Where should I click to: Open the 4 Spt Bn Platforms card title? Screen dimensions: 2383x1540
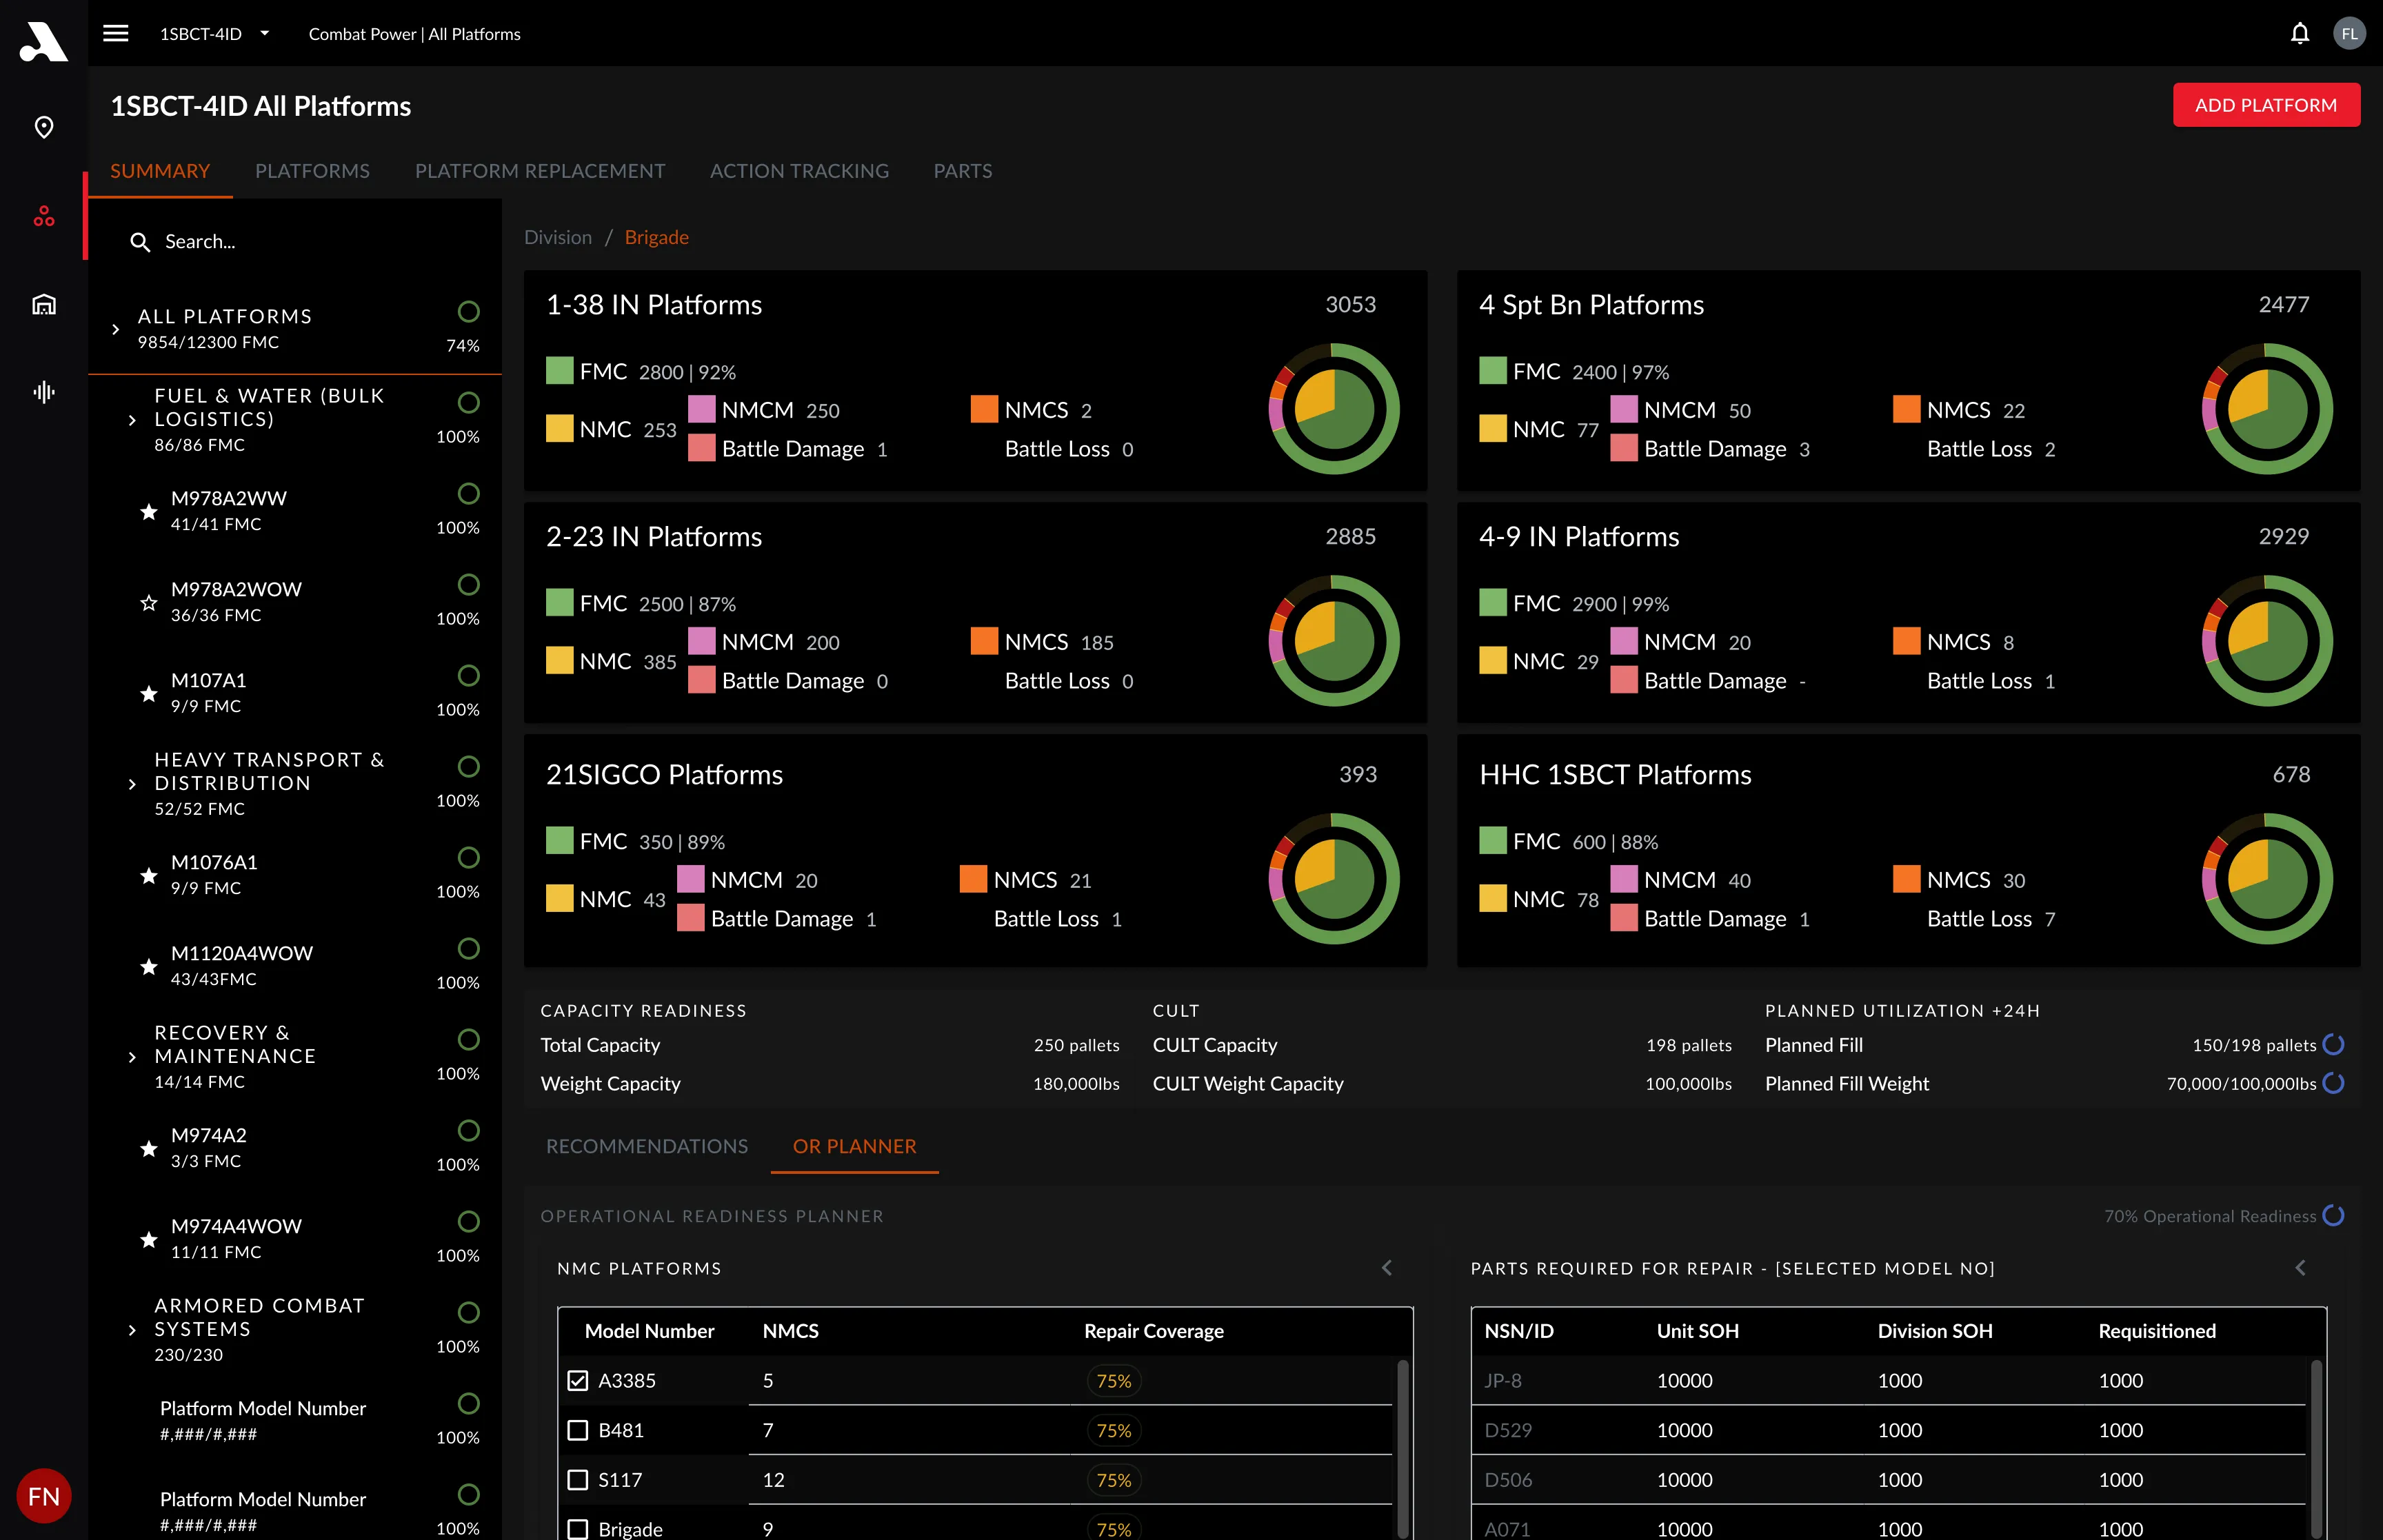[x=1592, y=305]
